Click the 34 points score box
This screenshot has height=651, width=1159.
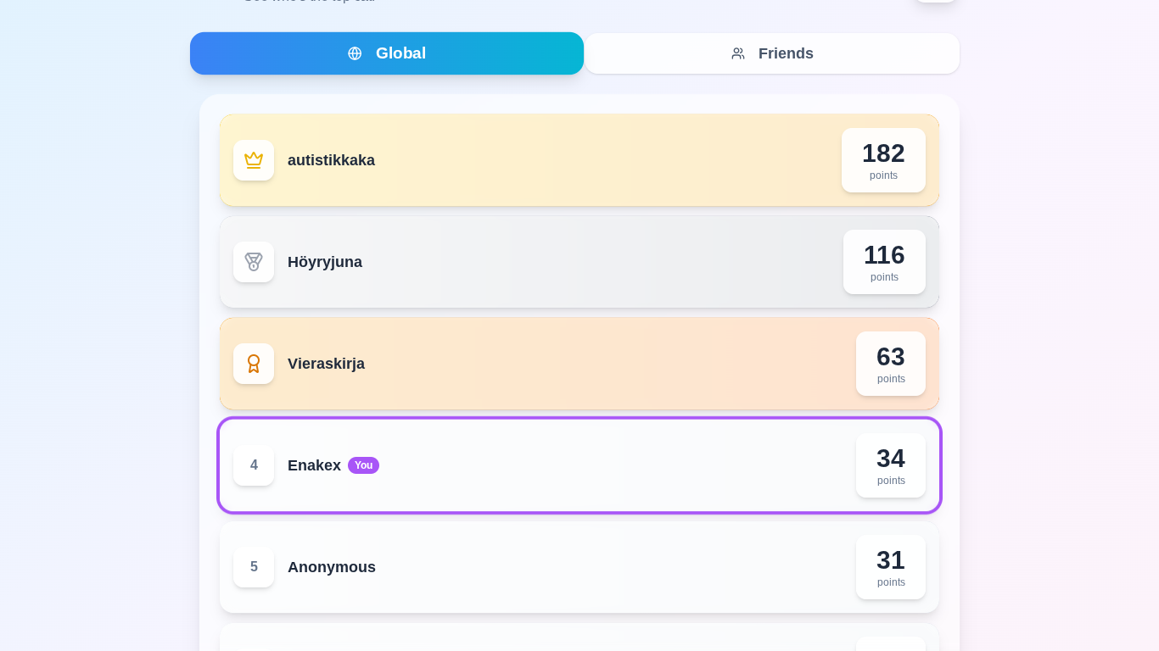pyautogui.click(x=891, y=465)
